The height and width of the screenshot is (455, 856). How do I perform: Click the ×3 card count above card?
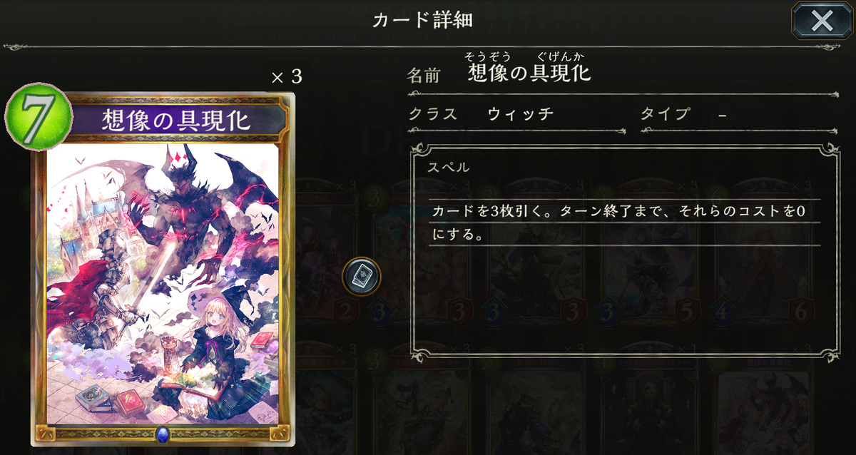pos(287,77)
